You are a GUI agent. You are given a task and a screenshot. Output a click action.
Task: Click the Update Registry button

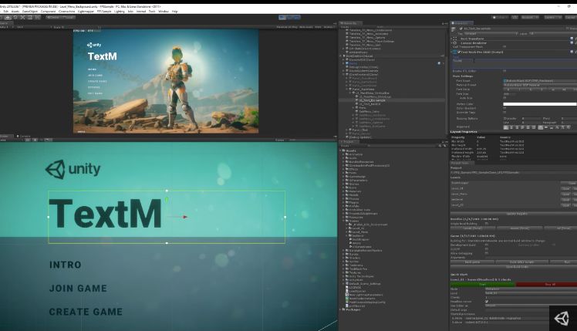[514, 214]
